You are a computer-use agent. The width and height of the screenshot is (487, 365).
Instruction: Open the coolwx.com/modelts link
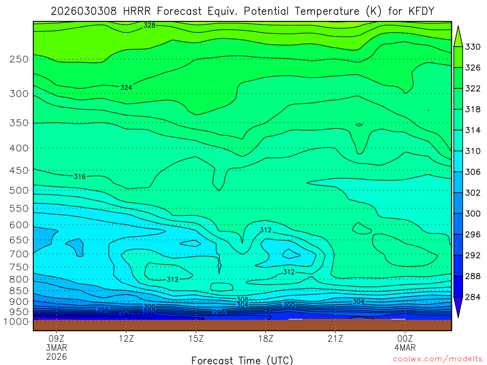click(x=438, y=359)
